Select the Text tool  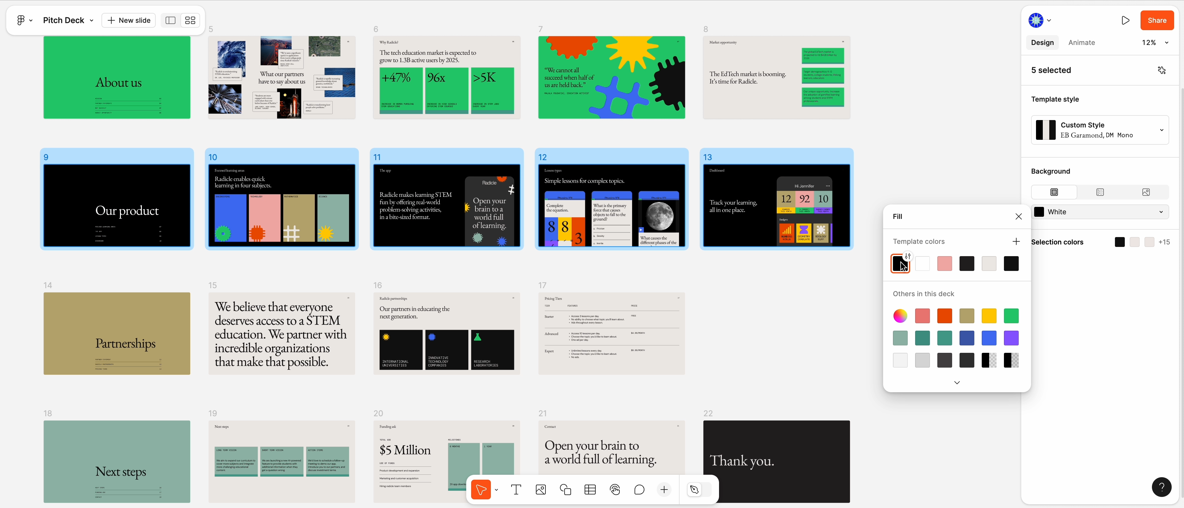(516, 490)
